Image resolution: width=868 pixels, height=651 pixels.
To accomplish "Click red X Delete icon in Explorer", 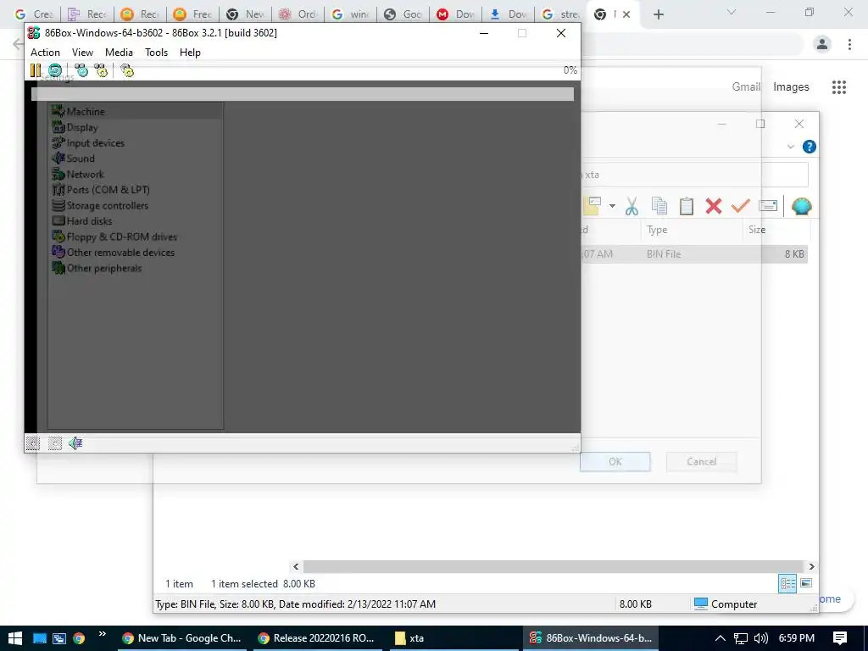I will coord(714,206).
